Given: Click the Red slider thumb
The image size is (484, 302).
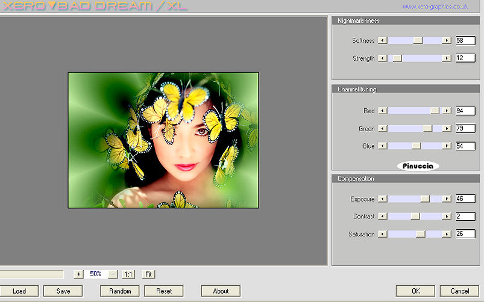Looking at the screenshot, I should (x=435, y=111).
